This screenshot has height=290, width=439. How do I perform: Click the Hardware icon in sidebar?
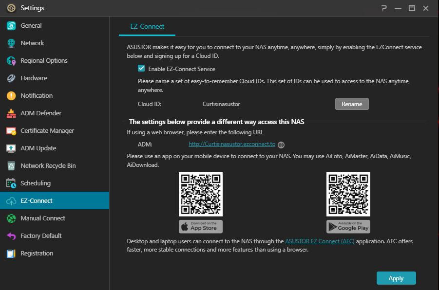pyautogui.click(x=11, y=78)
